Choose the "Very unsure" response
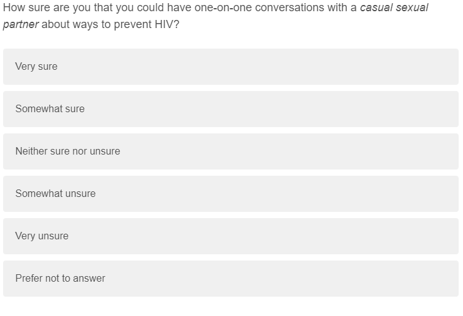The height and width of the screenshot is (316, 463). (231, 236)
